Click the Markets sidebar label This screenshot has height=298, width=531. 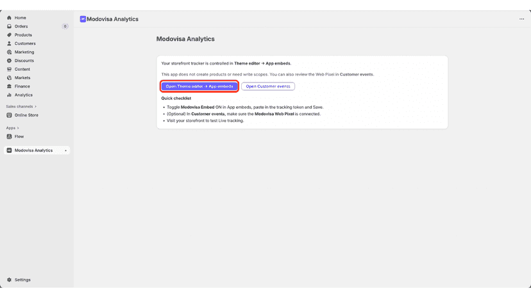[x=22, y=78]
